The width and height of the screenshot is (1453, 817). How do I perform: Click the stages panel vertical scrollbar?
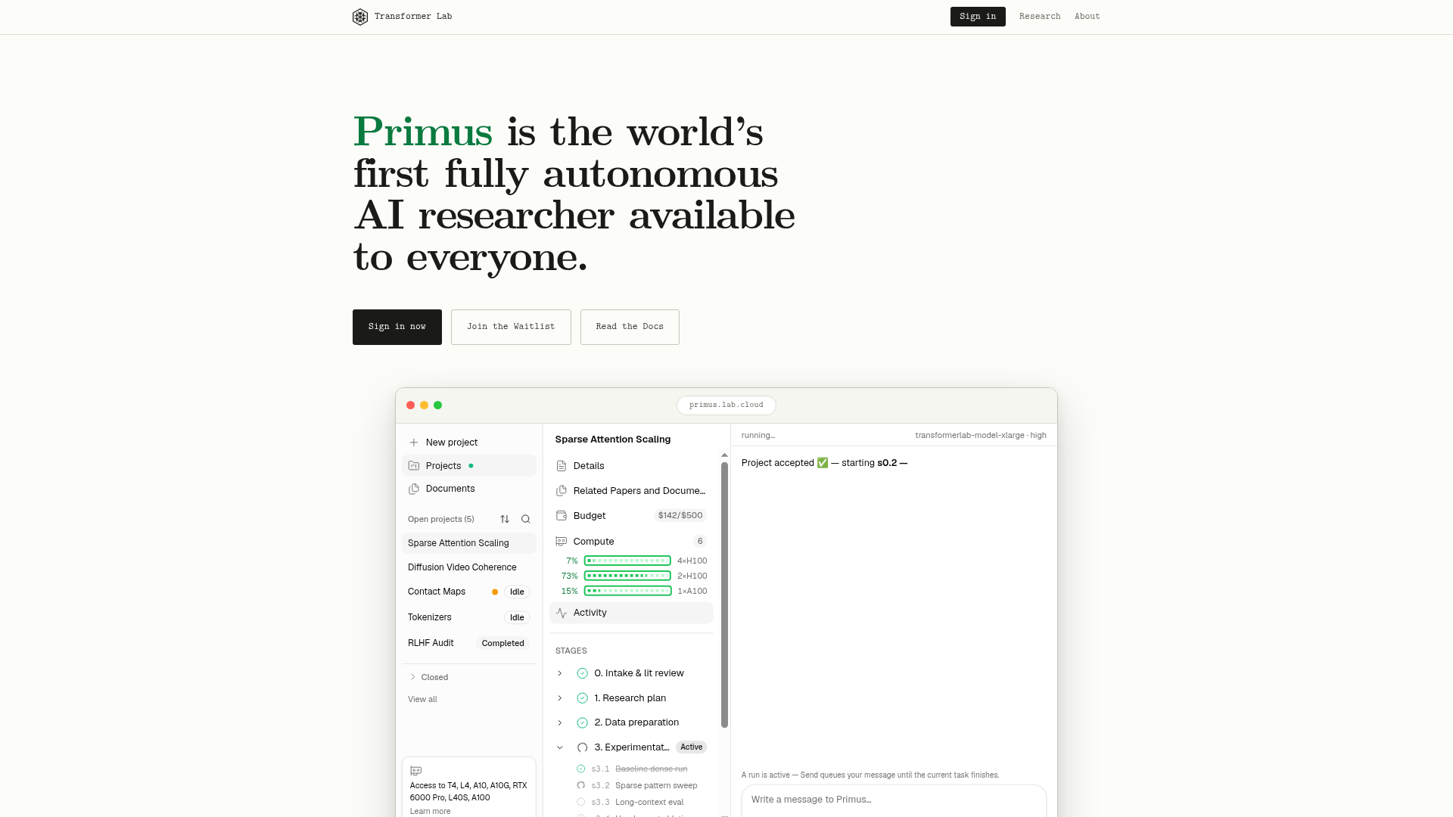pos(724,595)
